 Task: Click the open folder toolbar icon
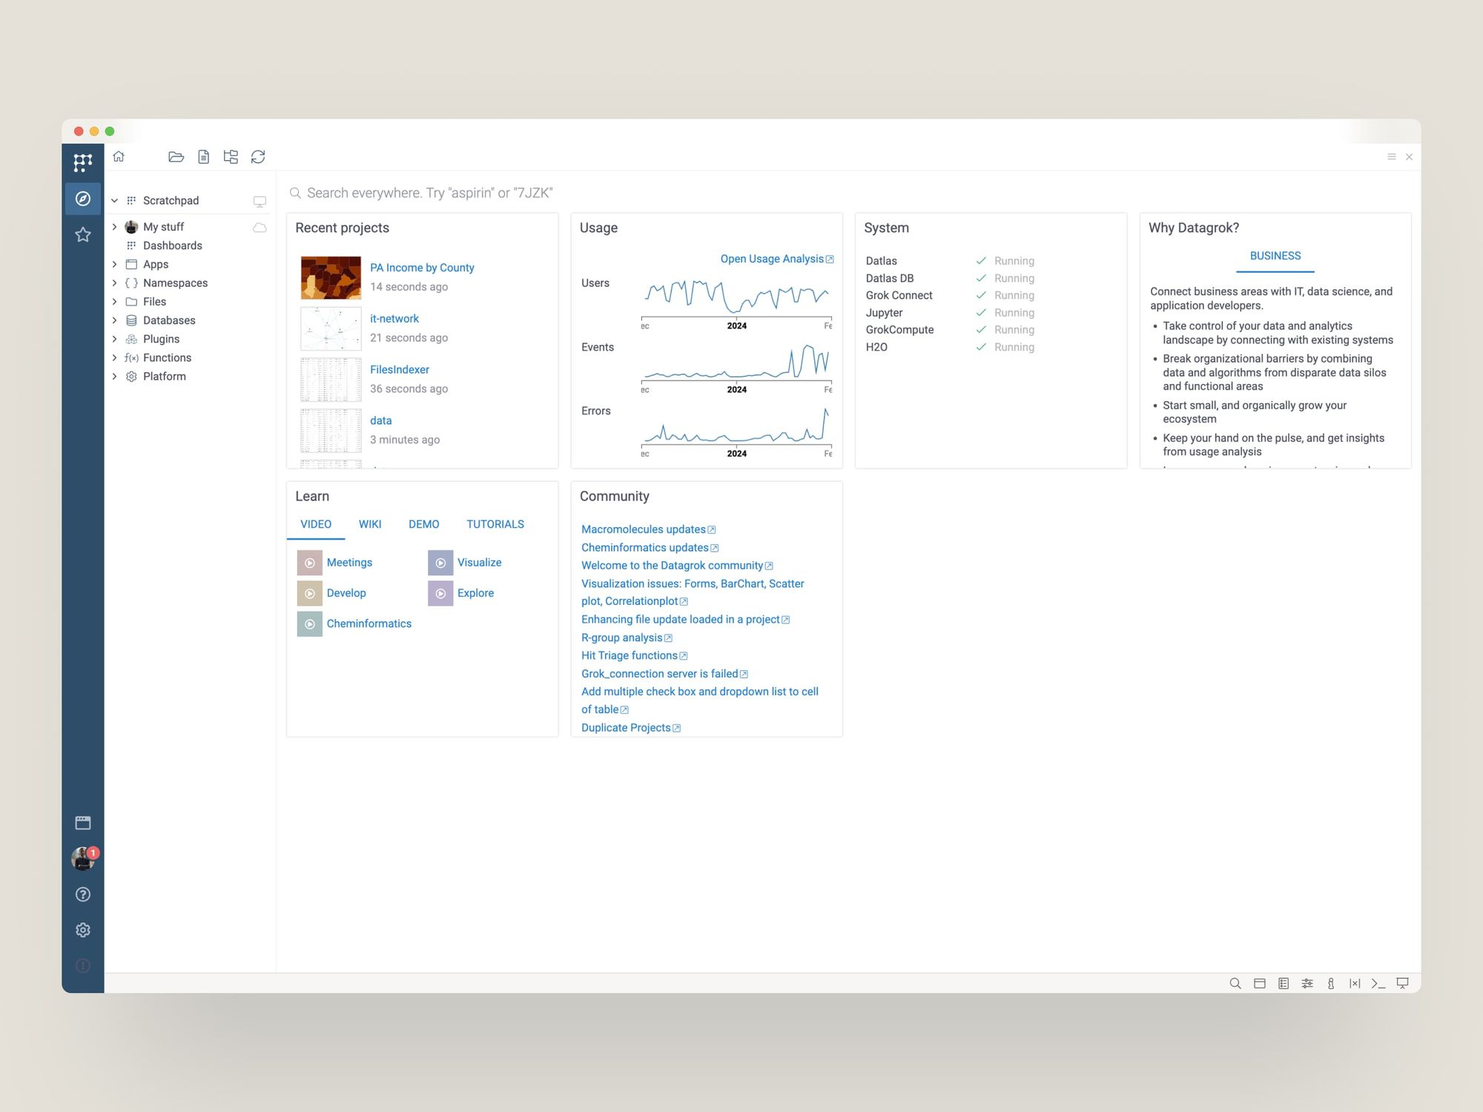[x=176, y=156]
